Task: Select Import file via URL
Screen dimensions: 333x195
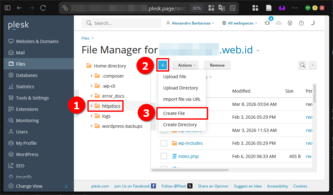Action: point(182,99)
